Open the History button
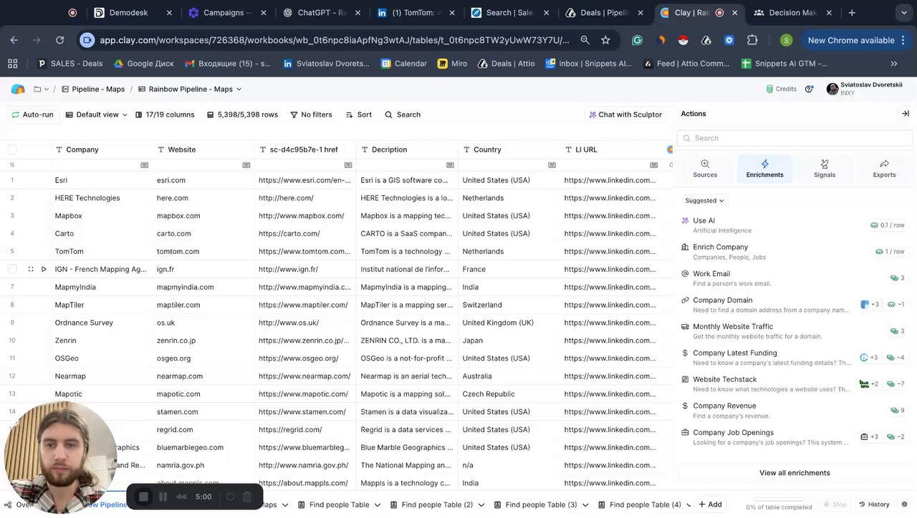 point(874,505)
